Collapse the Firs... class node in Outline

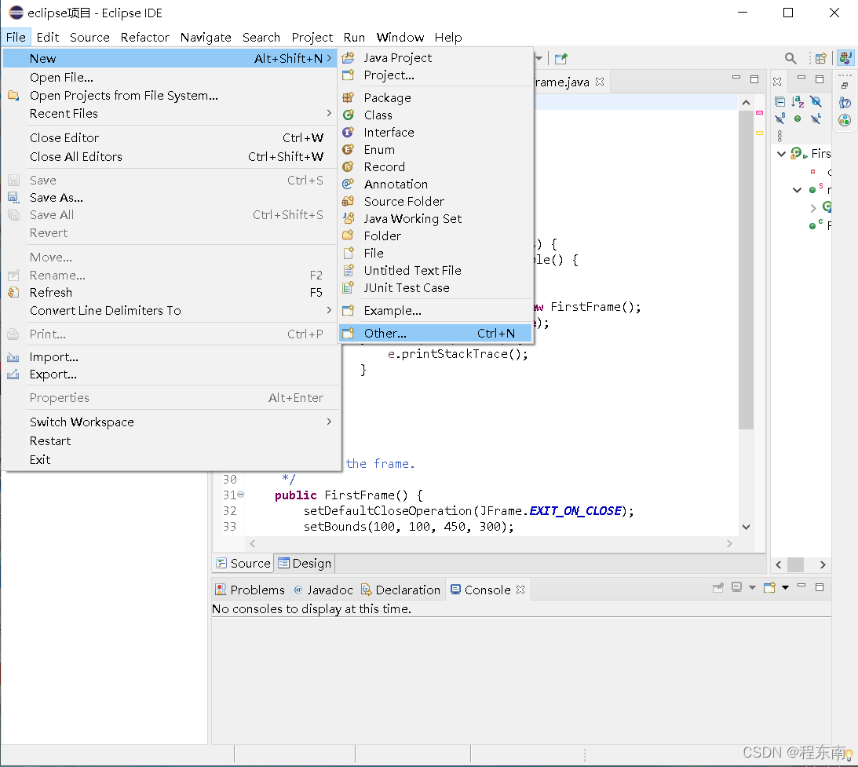tap(781, 154)
